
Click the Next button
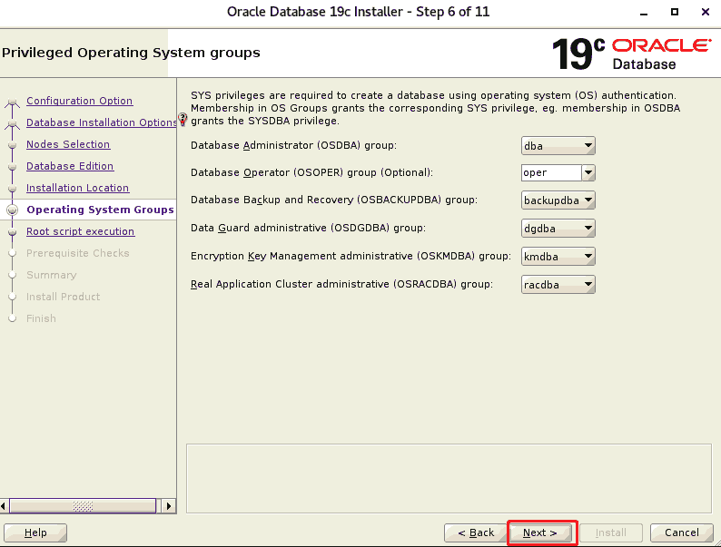point(540,532)
